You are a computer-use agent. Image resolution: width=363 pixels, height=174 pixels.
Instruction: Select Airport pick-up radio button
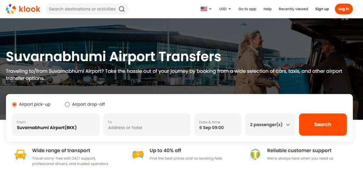coord(14,104)
